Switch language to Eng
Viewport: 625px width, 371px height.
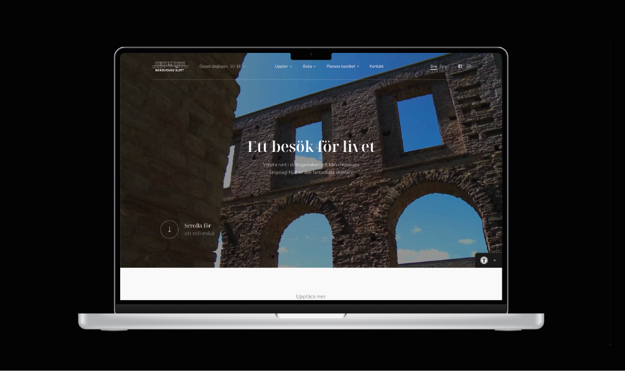(x=443, y=67)
